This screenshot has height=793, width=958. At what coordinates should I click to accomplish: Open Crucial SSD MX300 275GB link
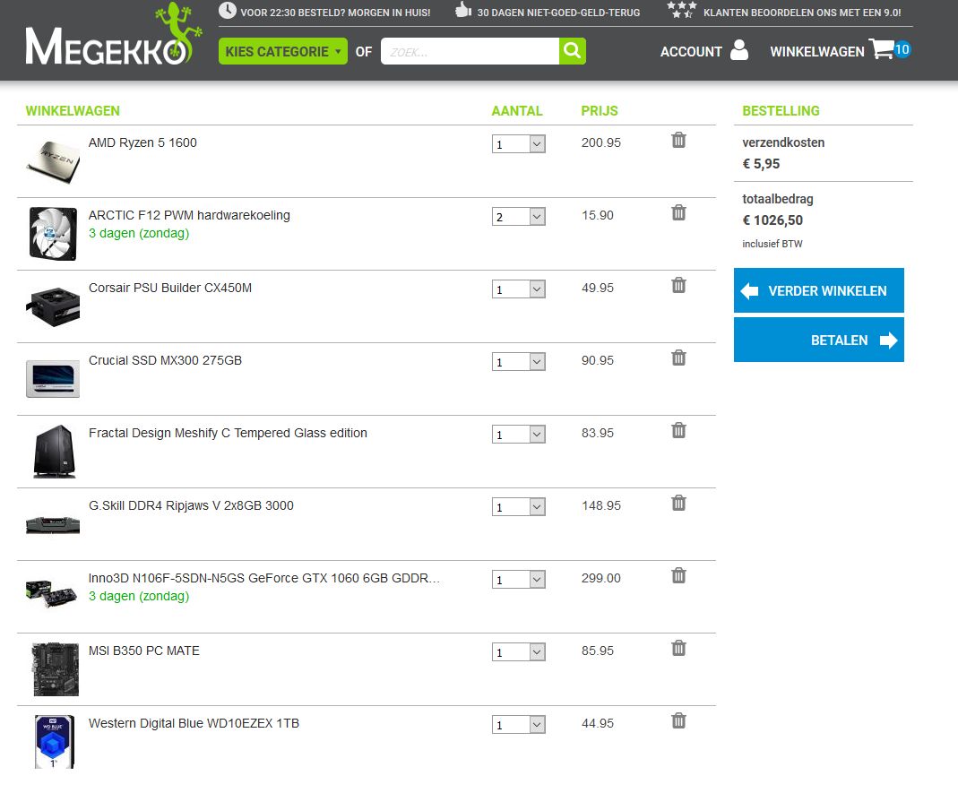[x=165, y=360]
